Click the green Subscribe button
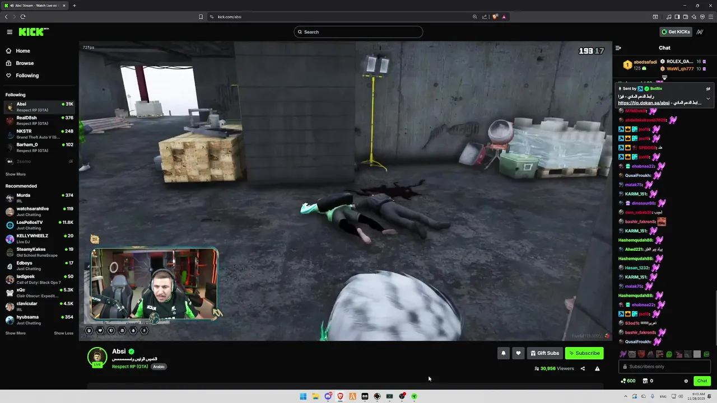Viewport: 717px width, 403px height. 584,353
